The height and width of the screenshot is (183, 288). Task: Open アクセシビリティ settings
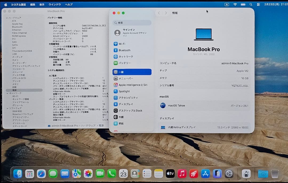click(x=132, y=98)
